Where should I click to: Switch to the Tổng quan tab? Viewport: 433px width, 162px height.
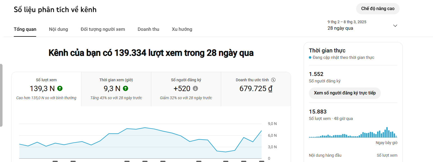25,29
